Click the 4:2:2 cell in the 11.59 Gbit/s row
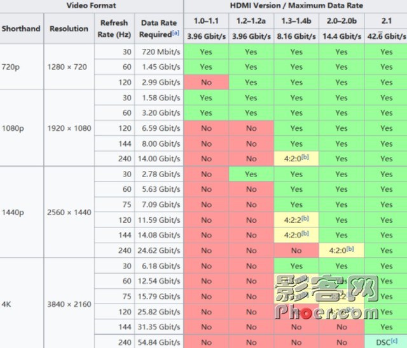 pyautogui.click(x=296, y=220)
